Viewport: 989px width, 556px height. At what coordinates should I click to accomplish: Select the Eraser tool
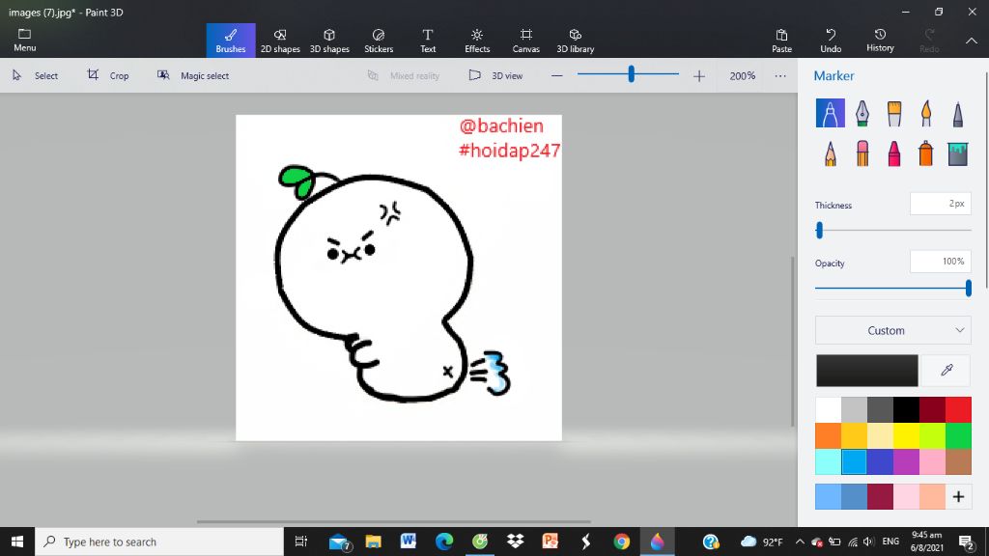tap(862, 153)
